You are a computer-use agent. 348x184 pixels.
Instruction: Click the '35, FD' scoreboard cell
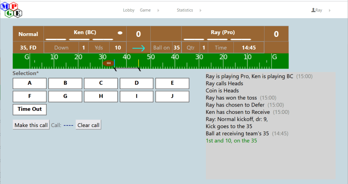point(28,48)
